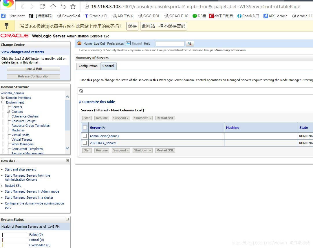Viewport: 313px width, 248px height.
Task: Minimize the How do I panel
Action: [67, 161]
